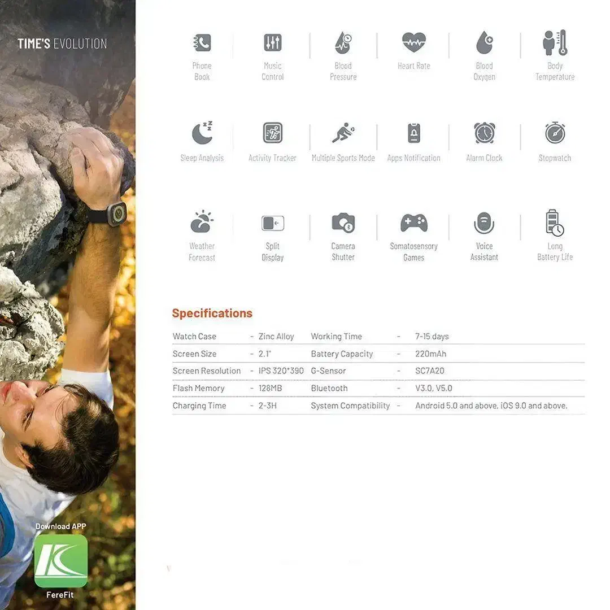
Task: Click the Body Temperature thermometer icon
Action: (x=555, y=43)
